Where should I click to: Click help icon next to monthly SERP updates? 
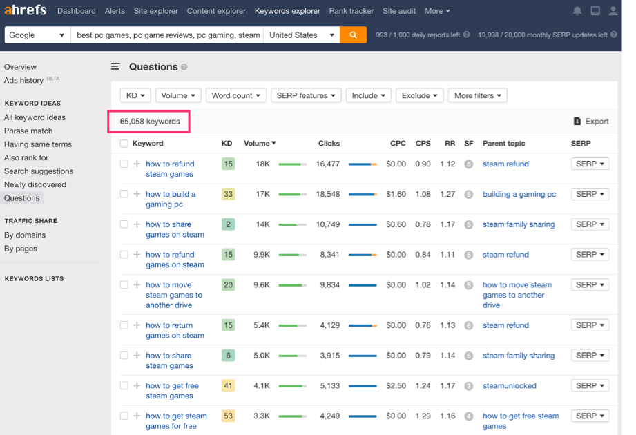614,35
